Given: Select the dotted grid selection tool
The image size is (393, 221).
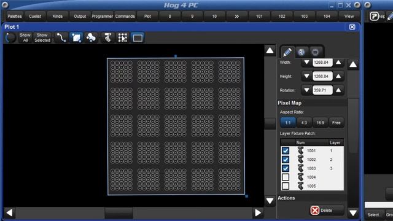Looking at the screenshot, I should pyautogui.click(x=123, y=38).
